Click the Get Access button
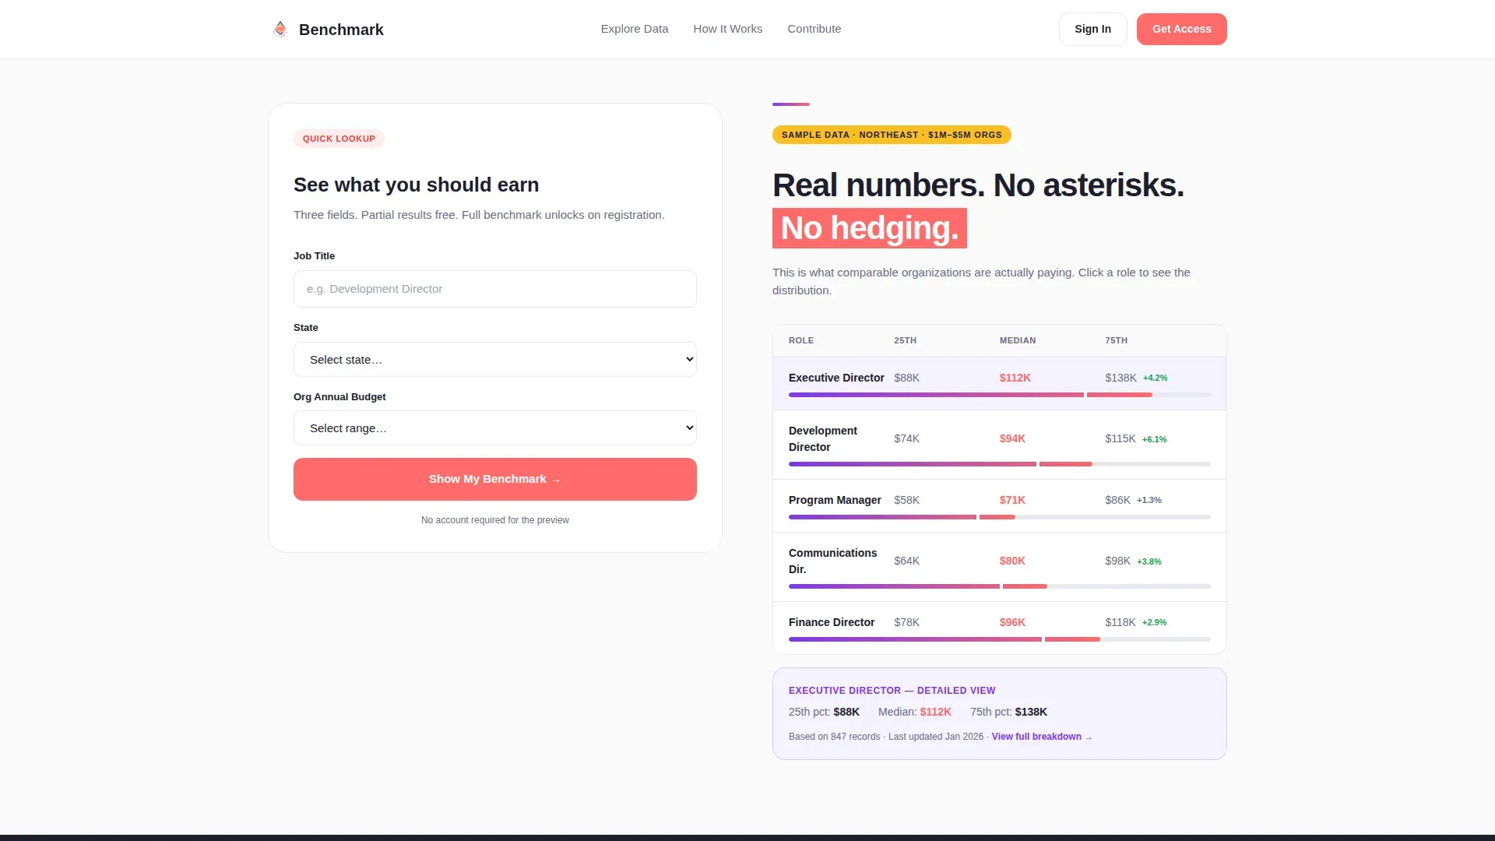1495x841 pixels. pyautogui.click(x=1182, y=29)
